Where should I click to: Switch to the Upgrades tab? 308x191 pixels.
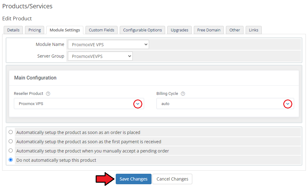(180, 30)
